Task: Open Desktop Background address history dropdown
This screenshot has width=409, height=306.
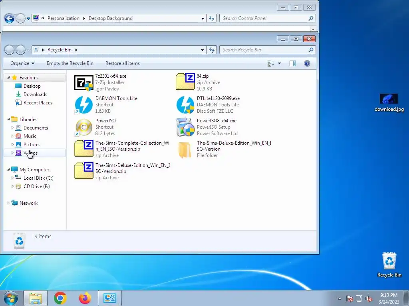Action: click(203, 18)
